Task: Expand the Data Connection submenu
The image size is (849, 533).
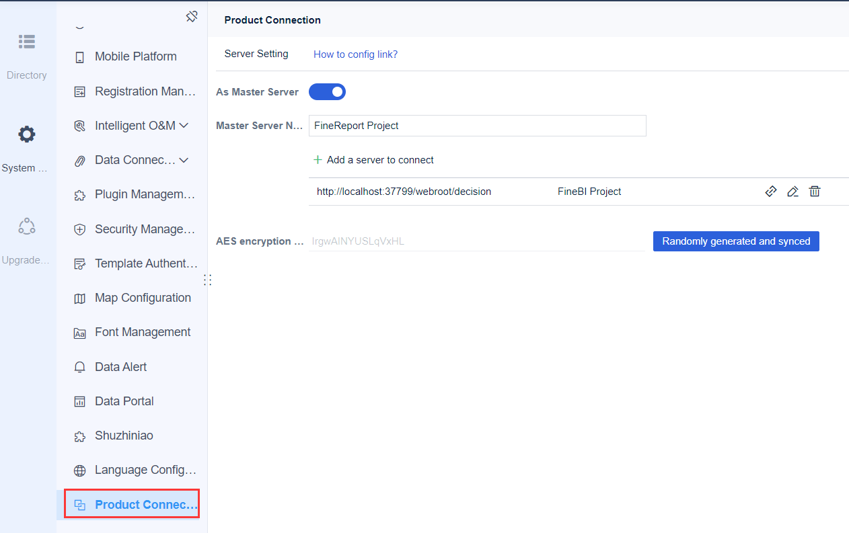Action: point(182,159)
